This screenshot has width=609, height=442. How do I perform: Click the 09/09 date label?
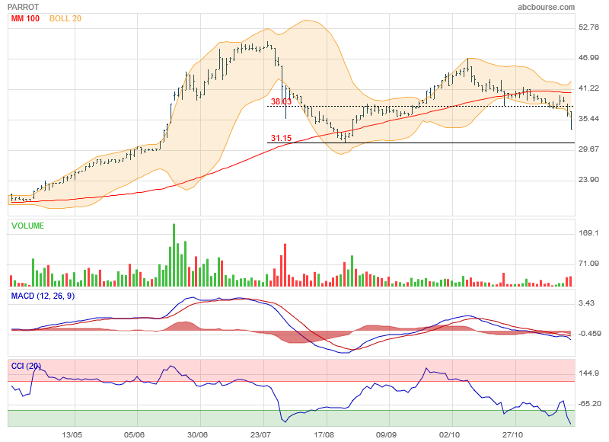click(386, 434)
